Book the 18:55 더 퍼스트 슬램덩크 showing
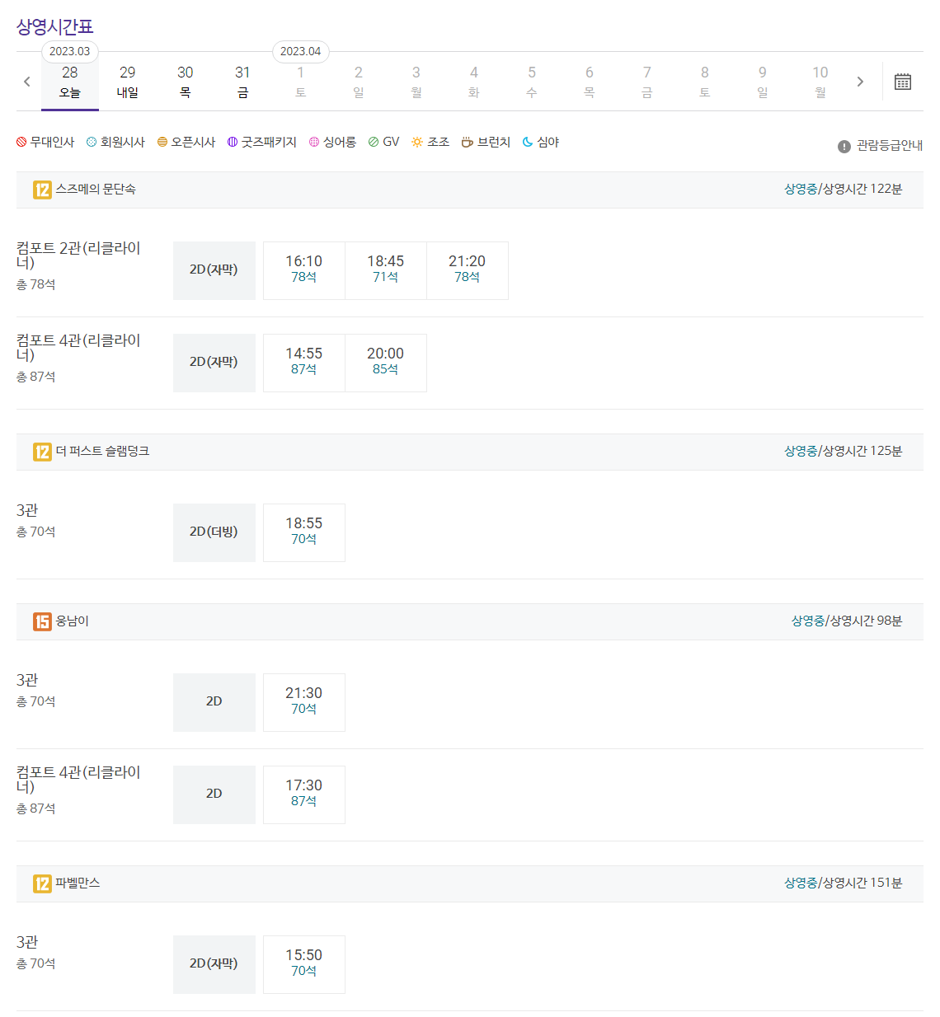The width and height of the screenshot is (940, 1017). [304, 532]
